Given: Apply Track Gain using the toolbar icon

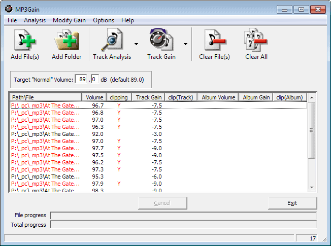Looking at the screenshot, I should (x=161, y=40).
